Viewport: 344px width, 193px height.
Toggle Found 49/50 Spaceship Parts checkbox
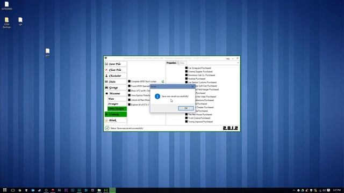click(x=129, y=86)
